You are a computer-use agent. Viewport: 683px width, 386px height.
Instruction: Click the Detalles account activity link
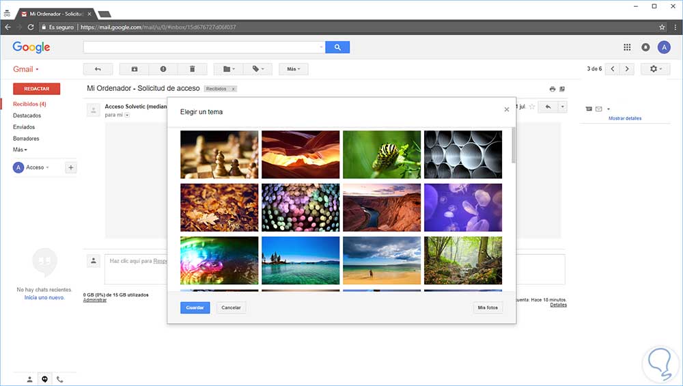[559, 305]
